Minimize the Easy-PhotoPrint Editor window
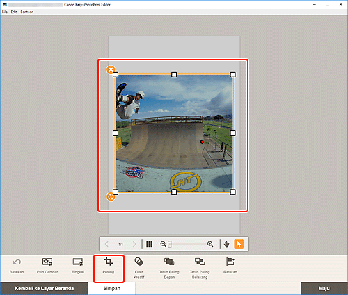348x295 pixels. tap(315, 4)
